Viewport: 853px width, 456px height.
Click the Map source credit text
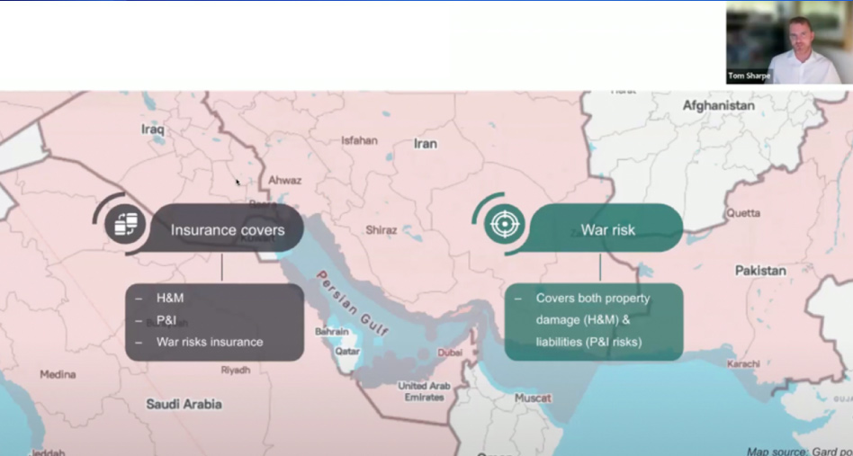799,451
